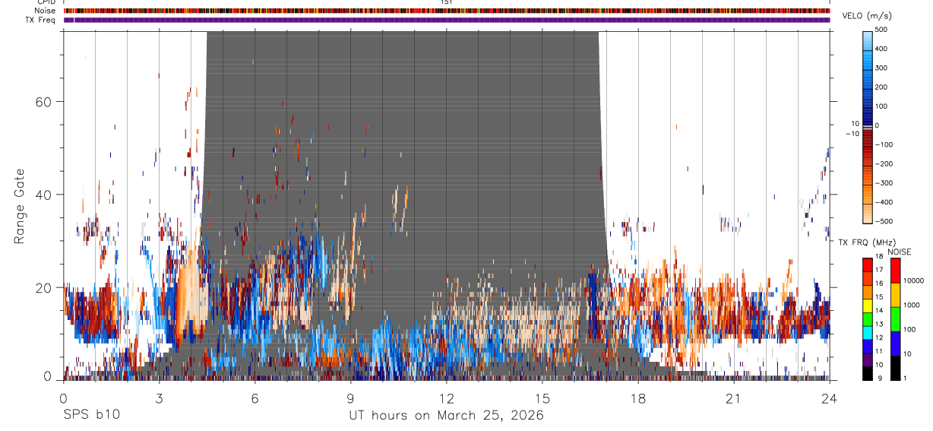Click noise scale value 1000
The height and width of the screenshot is (431, 933).
(x=912, y=305)
